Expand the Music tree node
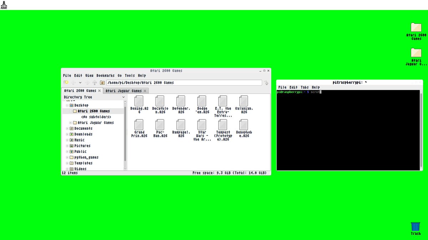Screen dimensions: 428x240 coord(67,140)
